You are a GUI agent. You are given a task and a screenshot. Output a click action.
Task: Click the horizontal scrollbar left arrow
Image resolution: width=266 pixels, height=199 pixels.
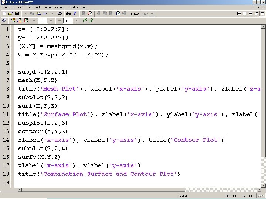[x=20, y=189]
